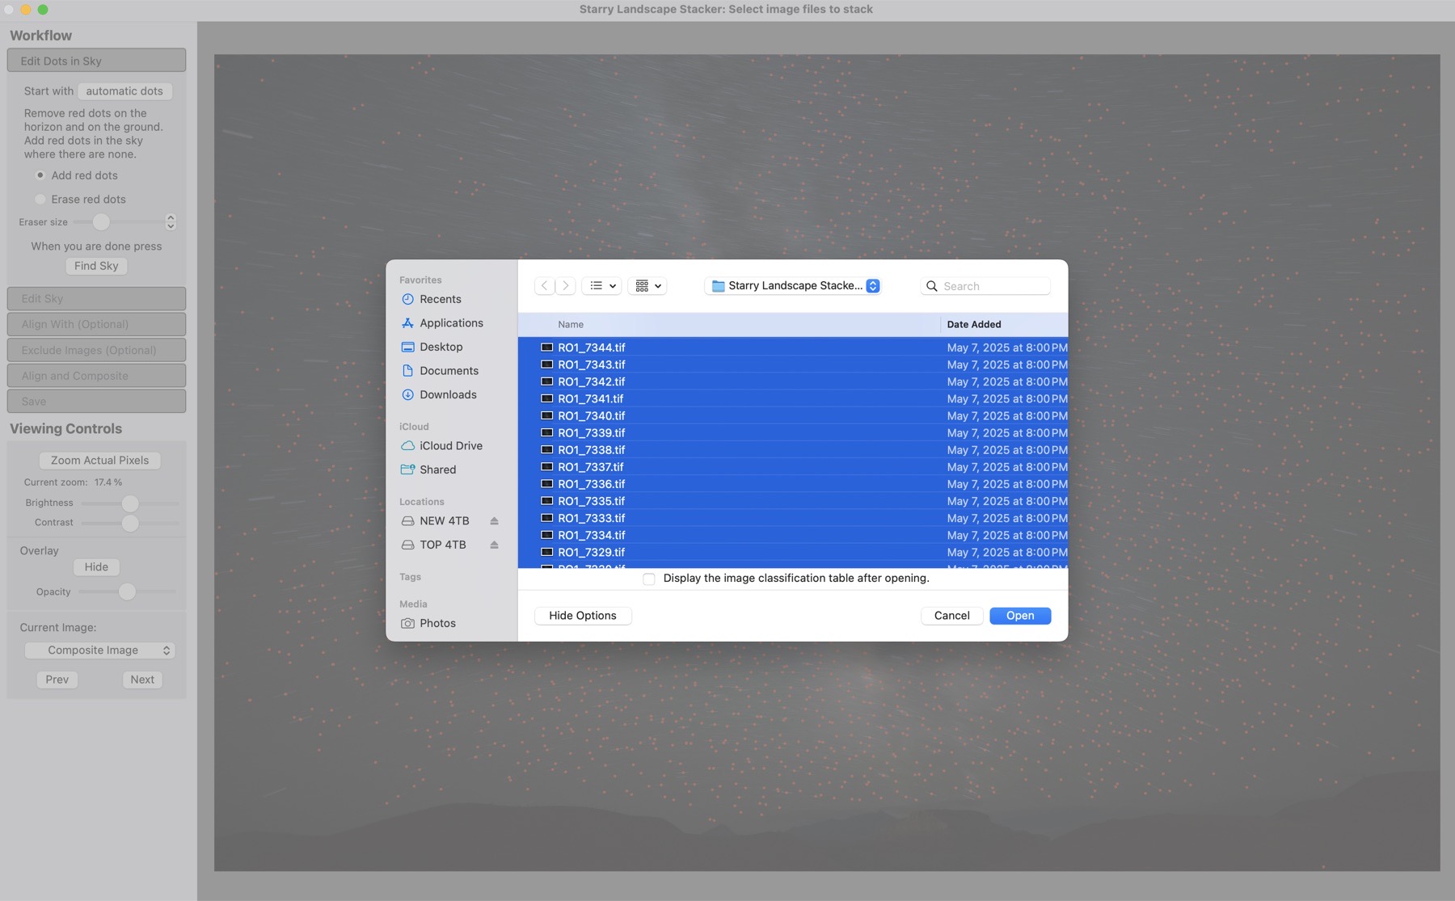The width and height of the screenshot is (1455, 901).
Task: Open the Composite Image dropdown
Action: pos(99,650)
